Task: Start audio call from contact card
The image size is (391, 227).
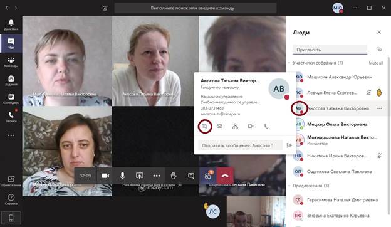Action: 266,126
